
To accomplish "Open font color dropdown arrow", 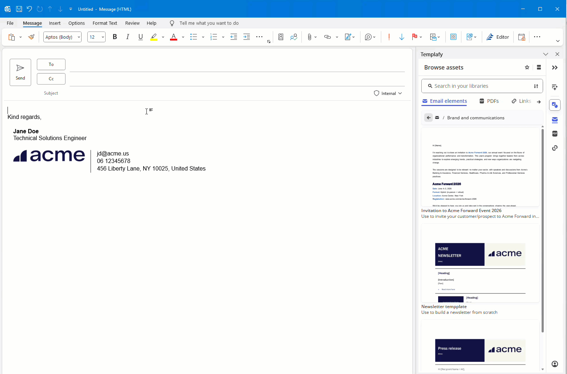I will pyautogui.click(x=183, y=37).
